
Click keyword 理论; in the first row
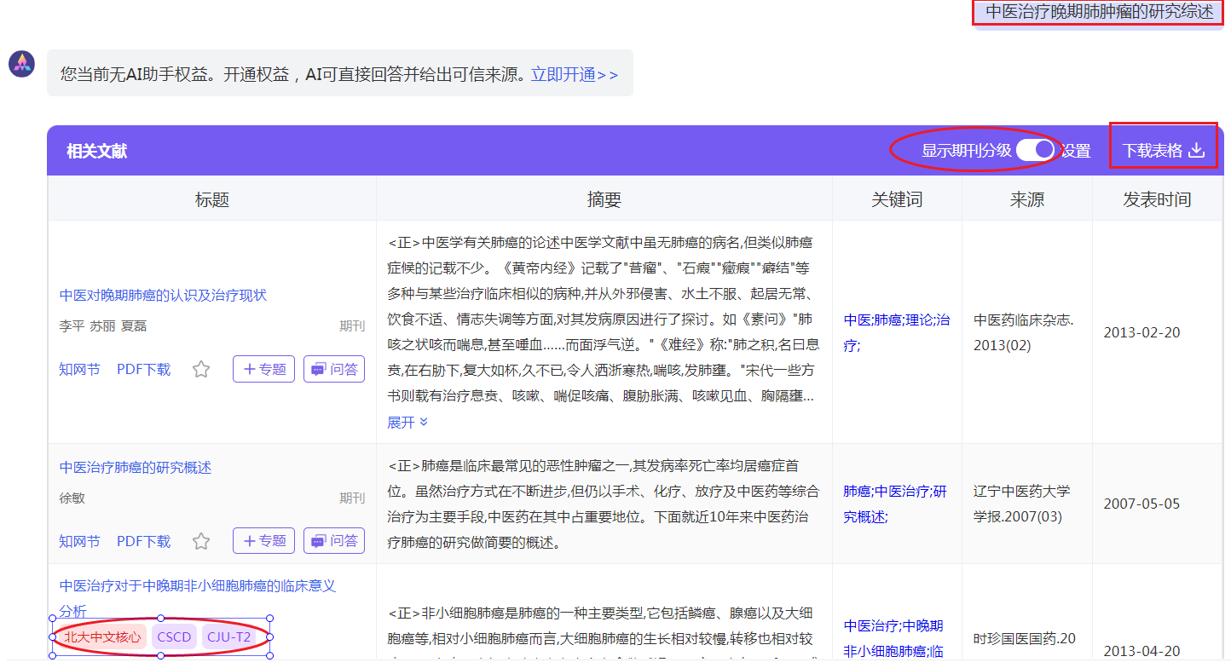(920, 320)
